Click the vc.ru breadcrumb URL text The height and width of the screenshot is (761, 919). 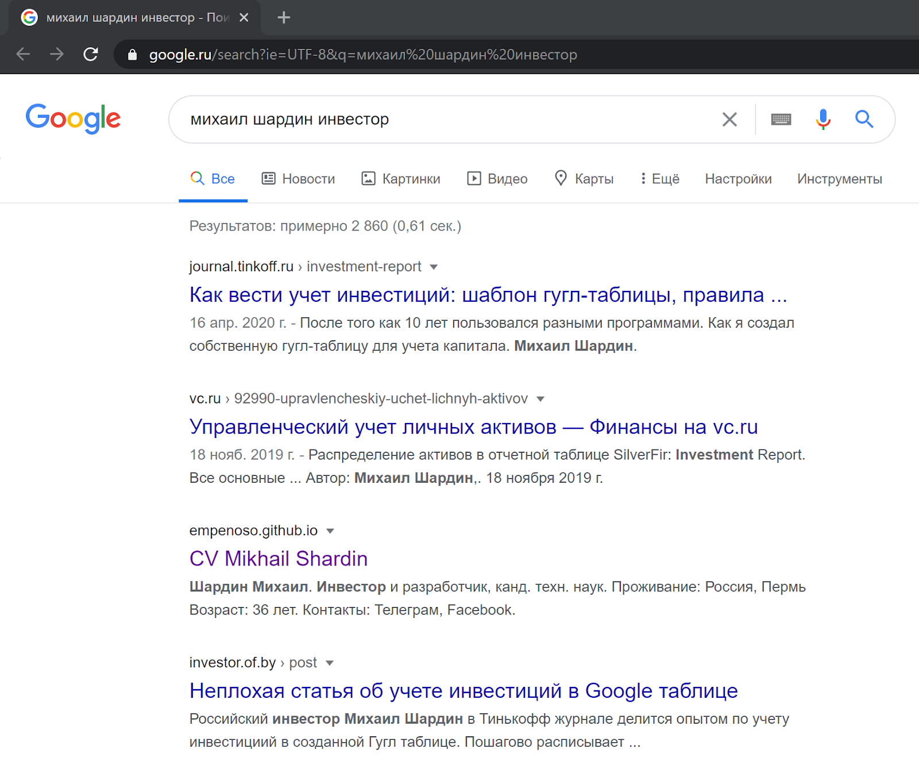358,398
